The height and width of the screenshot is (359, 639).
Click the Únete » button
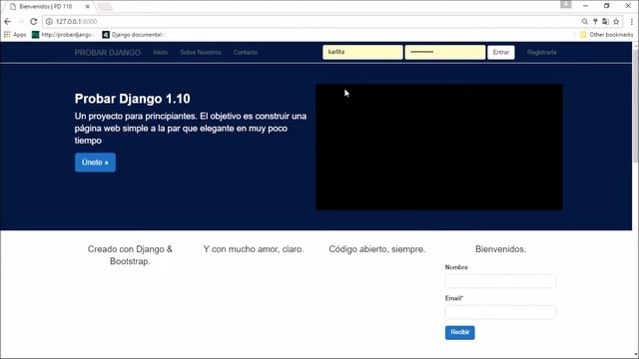point(95,163)
